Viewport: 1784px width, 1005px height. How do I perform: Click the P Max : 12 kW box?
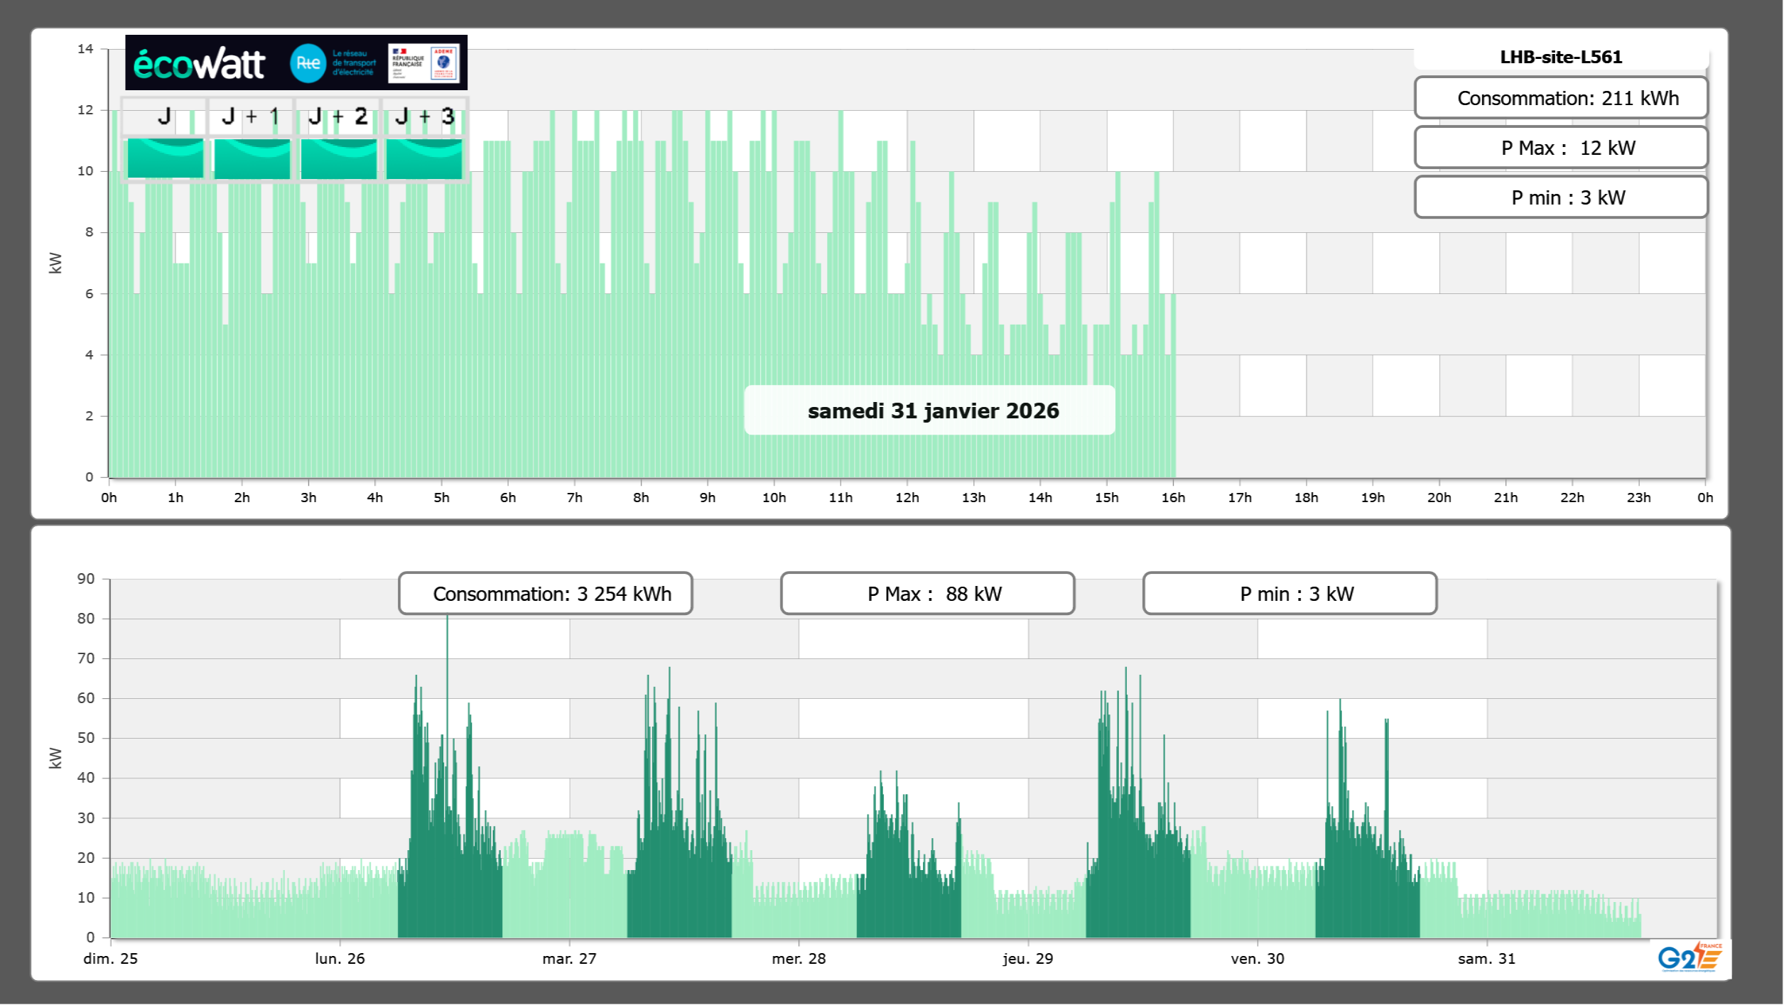pyautogui.click(x=1560, y=148)
